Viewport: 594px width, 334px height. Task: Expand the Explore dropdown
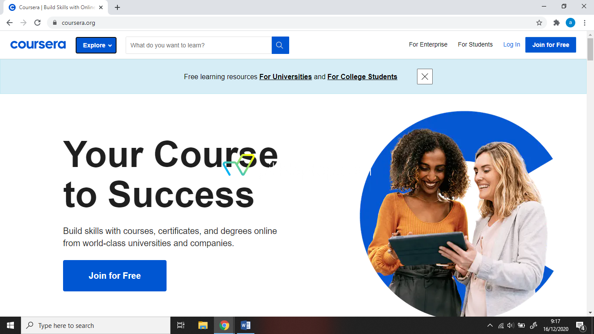coord(96,45)
